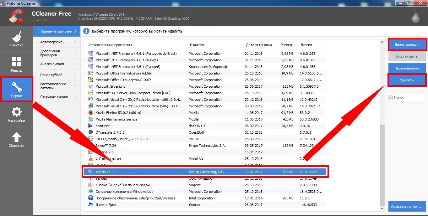The image size is (428, 216).
Task: Click the 53.0.2.6333 version cell
Action: click(x=309, y=119)
